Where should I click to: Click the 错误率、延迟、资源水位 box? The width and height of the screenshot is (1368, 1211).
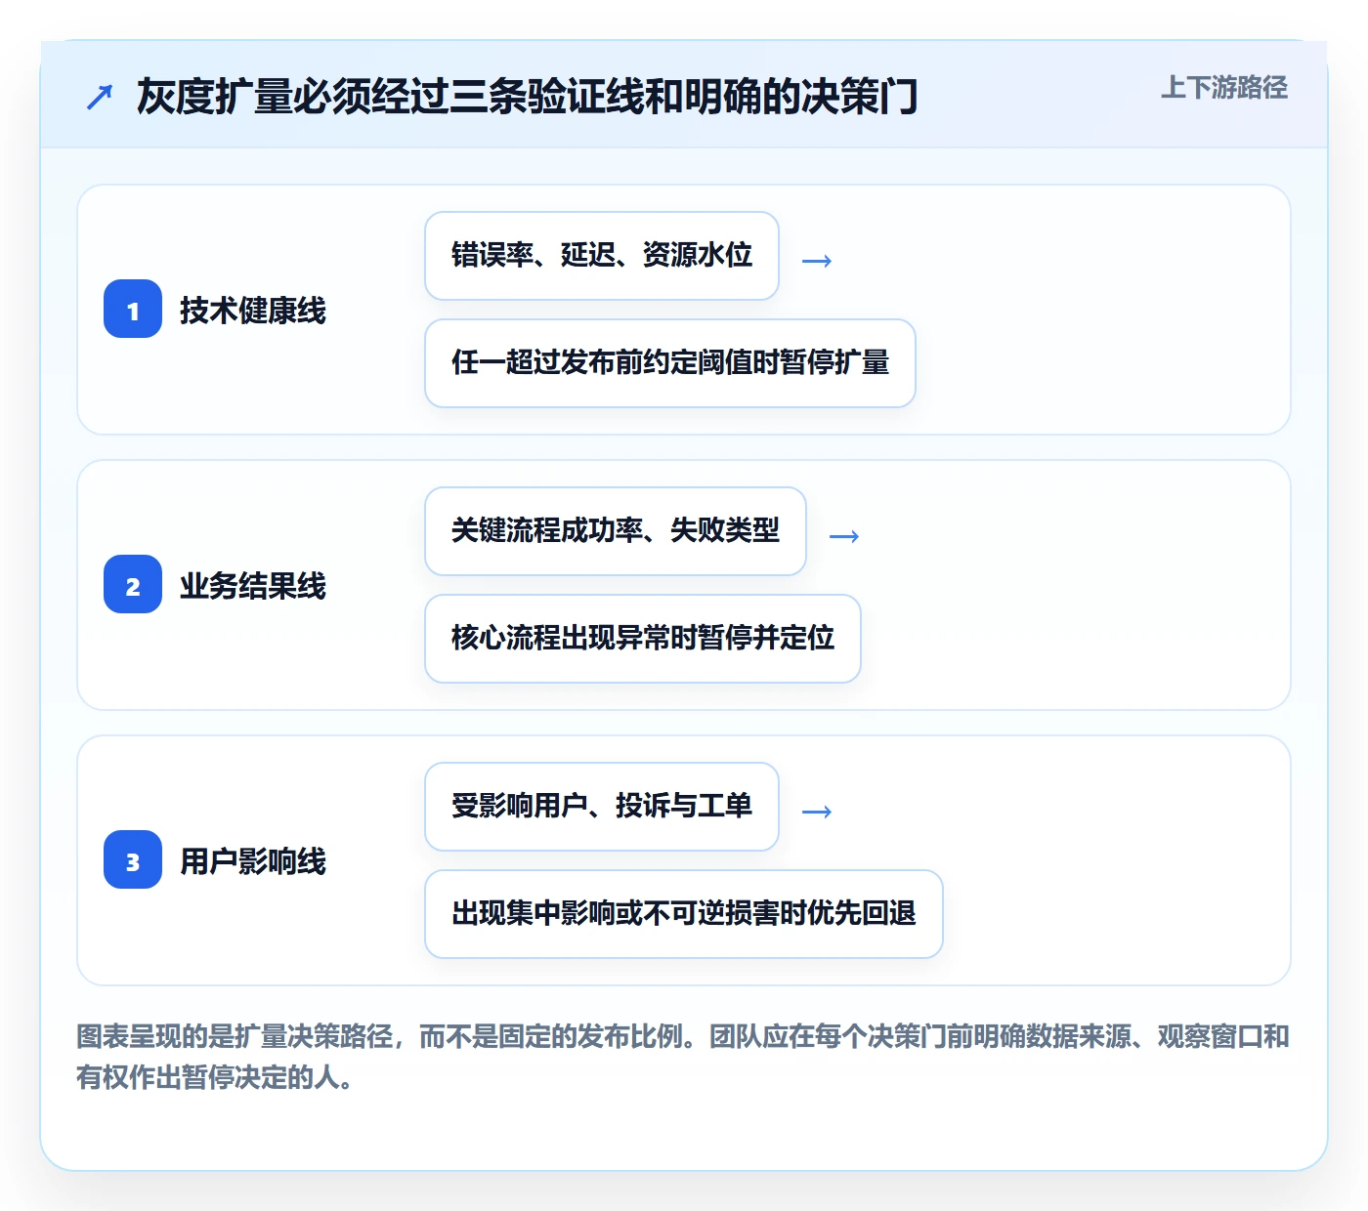pyautogui.click(x=602, y=256)
